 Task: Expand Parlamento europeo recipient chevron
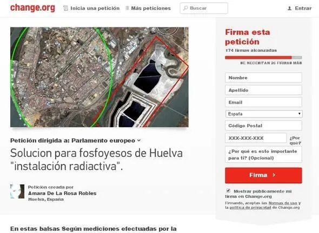pos(139,140)
